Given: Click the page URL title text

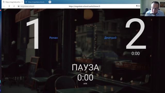Looking at the screenshot, I should pyautogui.click(x=84, y=6).
